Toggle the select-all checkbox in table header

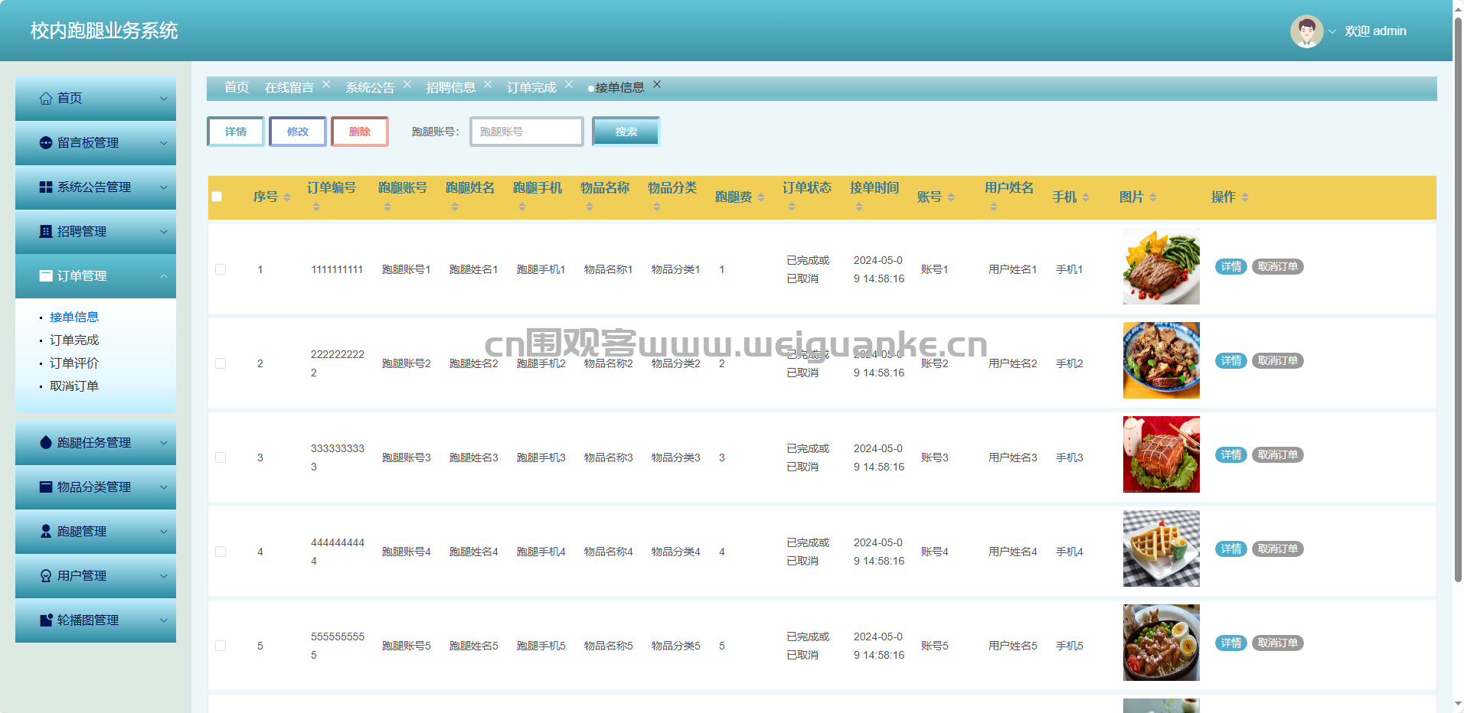point(217,197)
